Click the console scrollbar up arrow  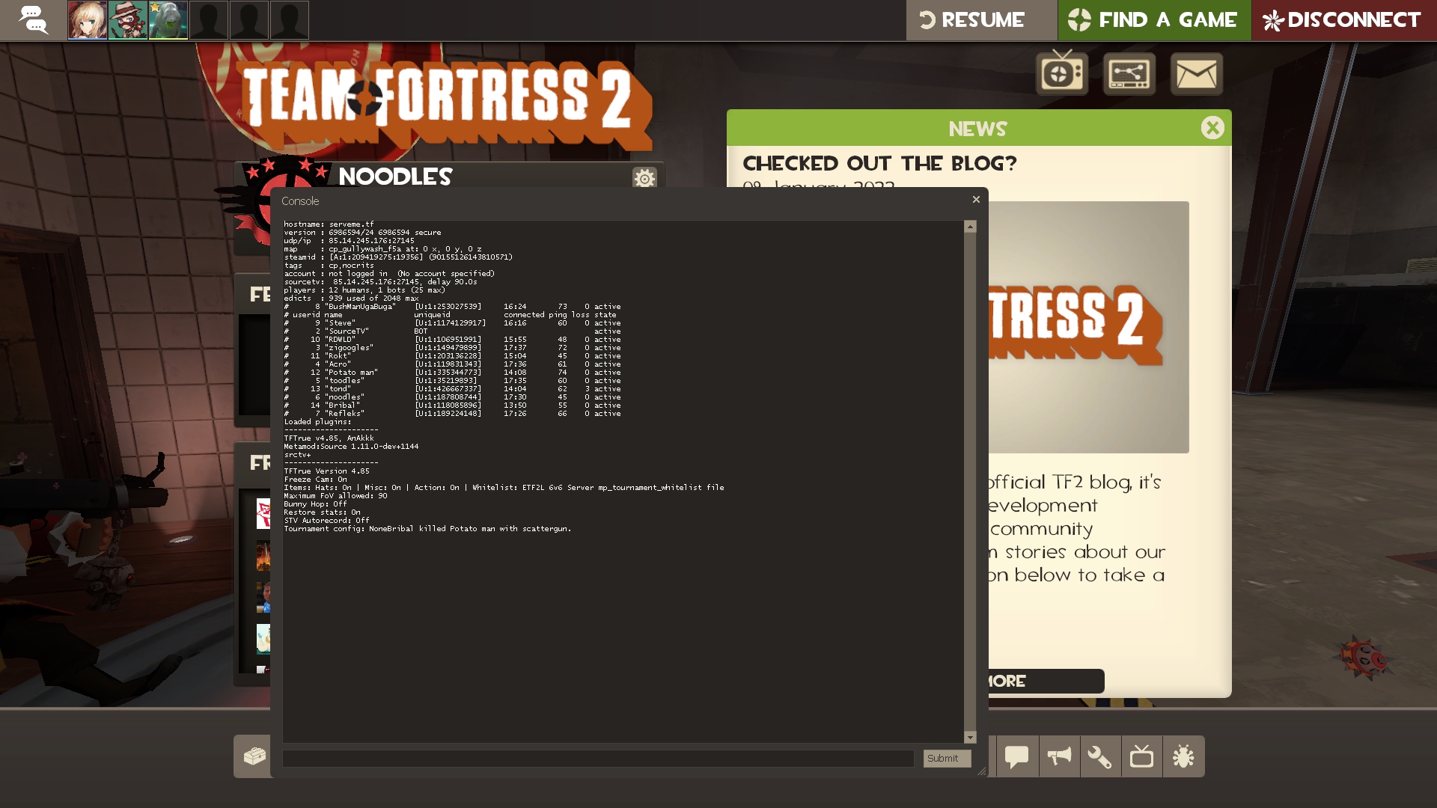[x=970, y=227]
